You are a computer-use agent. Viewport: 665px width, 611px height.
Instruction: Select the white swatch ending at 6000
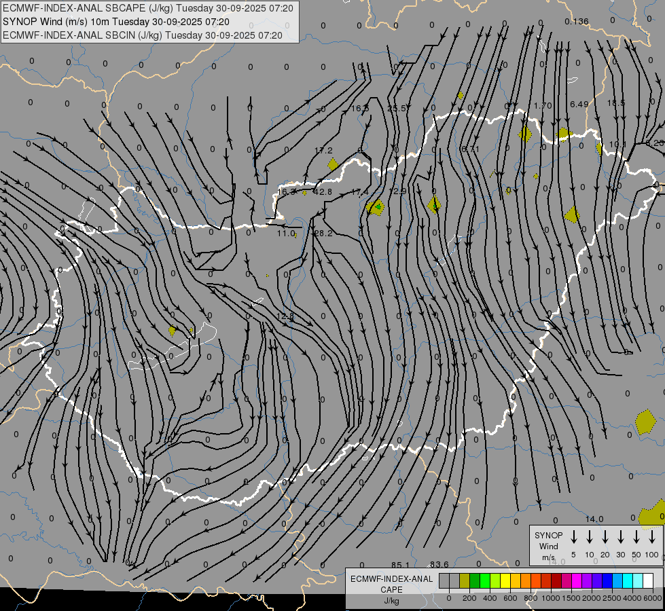point(648,581)
